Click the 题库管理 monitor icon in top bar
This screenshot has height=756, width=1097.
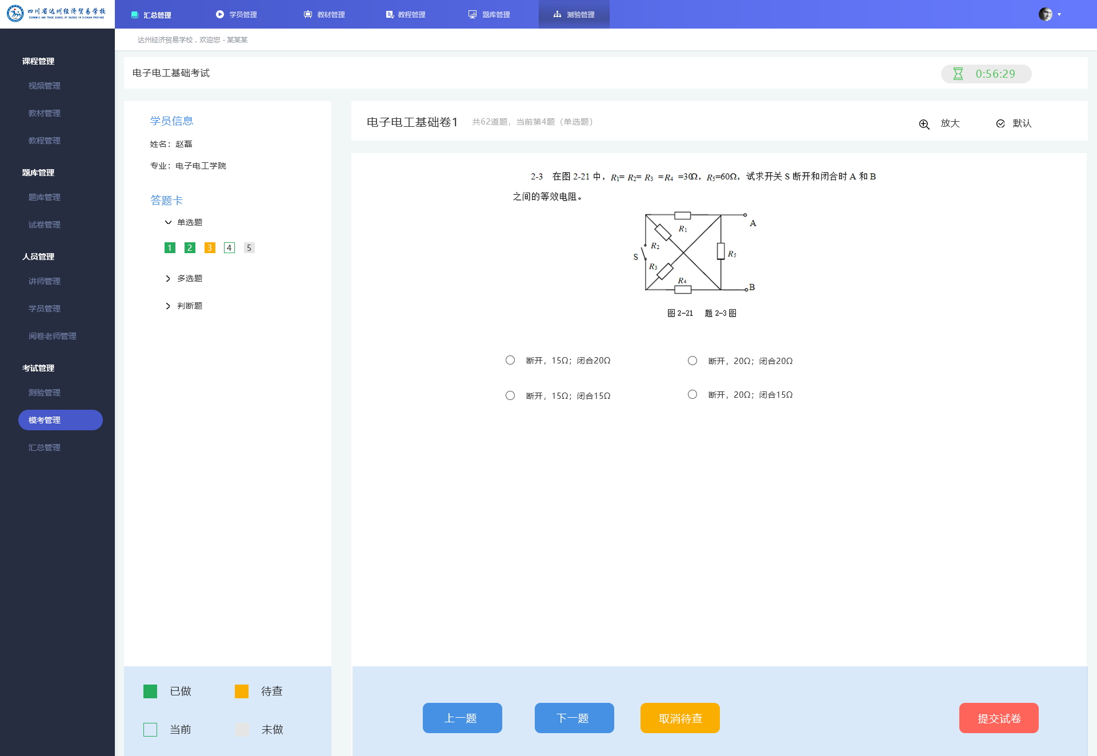473,14
